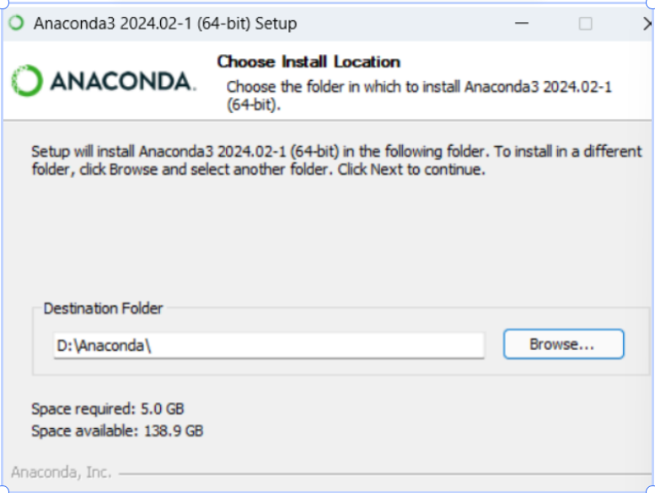This screenshot has width=655, height=493.
Task: Click the Choose Install Location heading
Action: (x=309, y=62)
